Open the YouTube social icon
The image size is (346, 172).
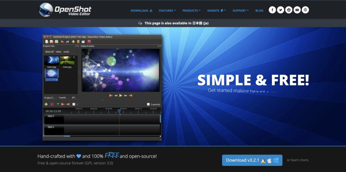pyautogui.click(x=297, y=10)
